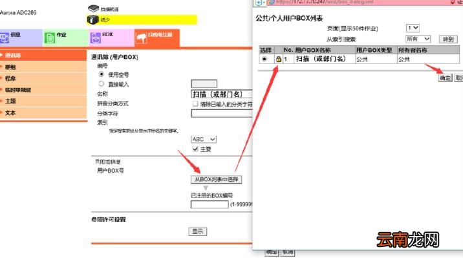Click the page icon beside dialog address bar
The height and width of the screenshot is (258, 463).
(x=272, y=2)
